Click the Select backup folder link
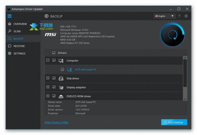The image size is (197, 135). 57,122
